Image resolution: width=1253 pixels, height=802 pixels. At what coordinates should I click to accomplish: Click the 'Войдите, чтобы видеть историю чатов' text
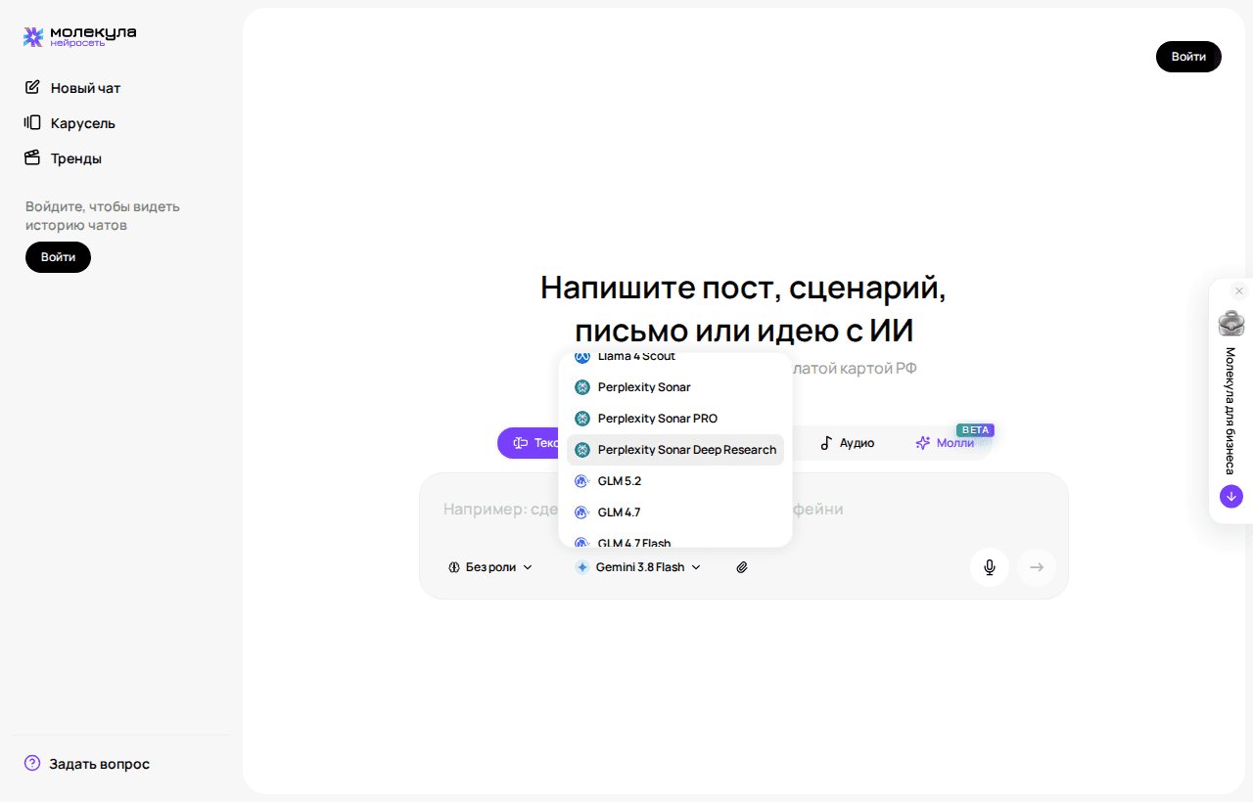click(103, 216)
